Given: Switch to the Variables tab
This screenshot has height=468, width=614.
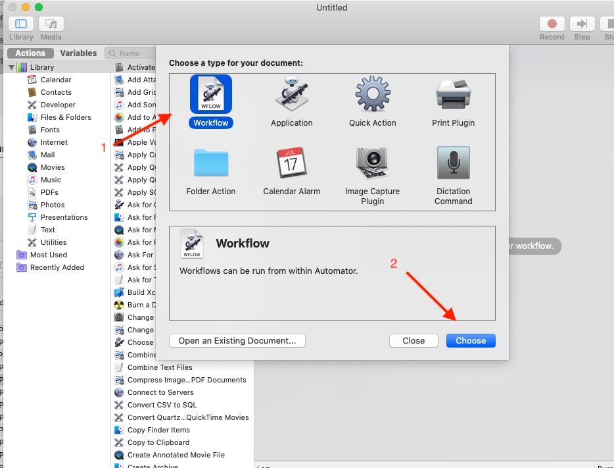Looking at the screenshot, I should coord(78,53).
